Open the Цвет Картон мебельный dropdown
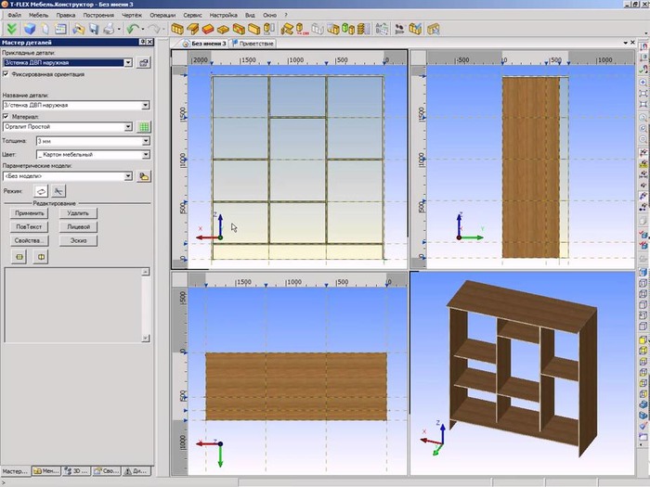This screenshot has height=487, width=650. point(146,155)
